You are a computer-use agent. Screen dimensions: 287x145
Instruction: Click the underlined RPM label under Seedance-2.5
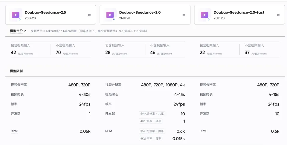tap(14, 131)
